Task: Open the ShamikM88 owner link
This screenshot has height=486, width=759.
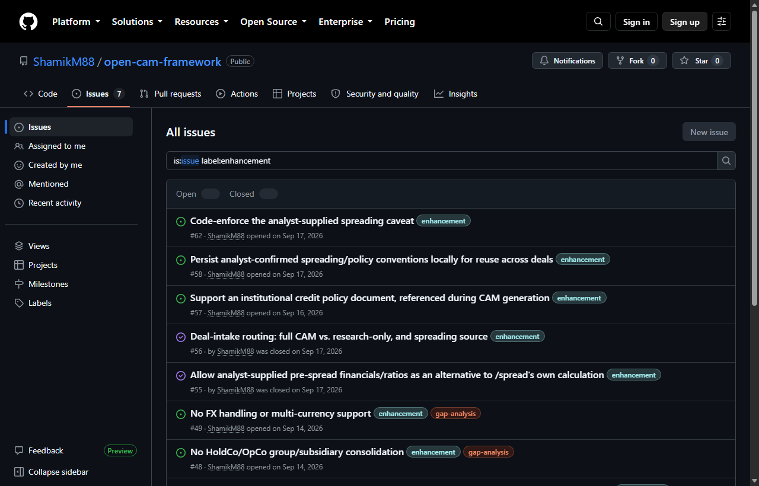Action: click(x=64, y=62)
